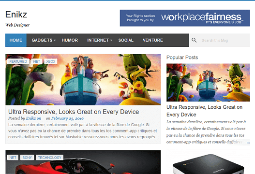Click the February 23, 2016 date link

(x=67, y=118)
